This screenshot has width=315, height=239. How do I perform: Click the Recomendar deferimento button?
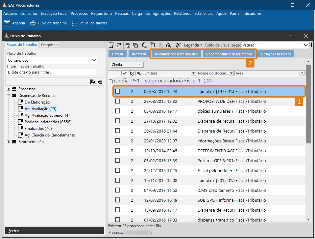point(176,54)
